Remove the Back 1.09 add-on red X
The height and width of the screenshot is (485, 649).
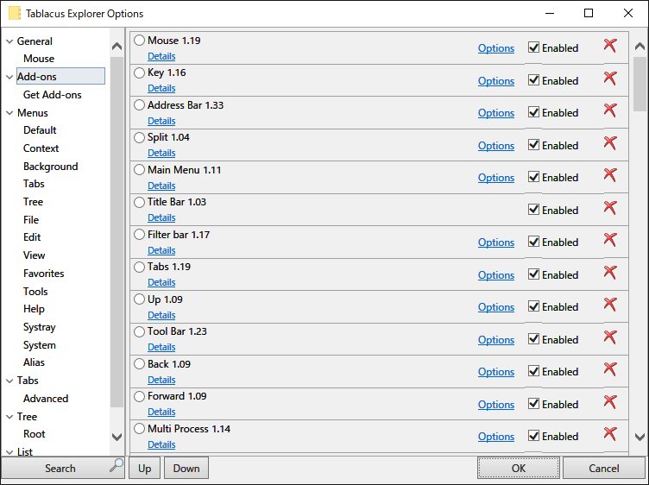610,369
